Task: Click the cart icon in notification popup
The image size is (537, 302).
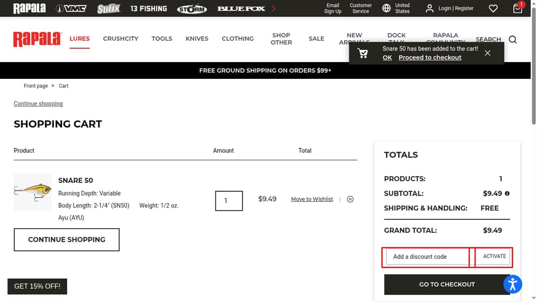Action: point(362,53)
